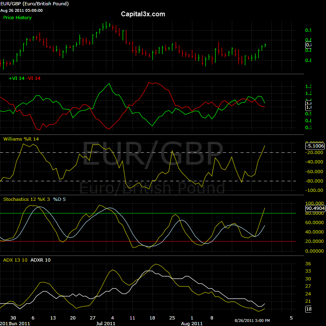Click the 24 ADX scale value
The image size is (326, 326).
click(x=308, y=294)
